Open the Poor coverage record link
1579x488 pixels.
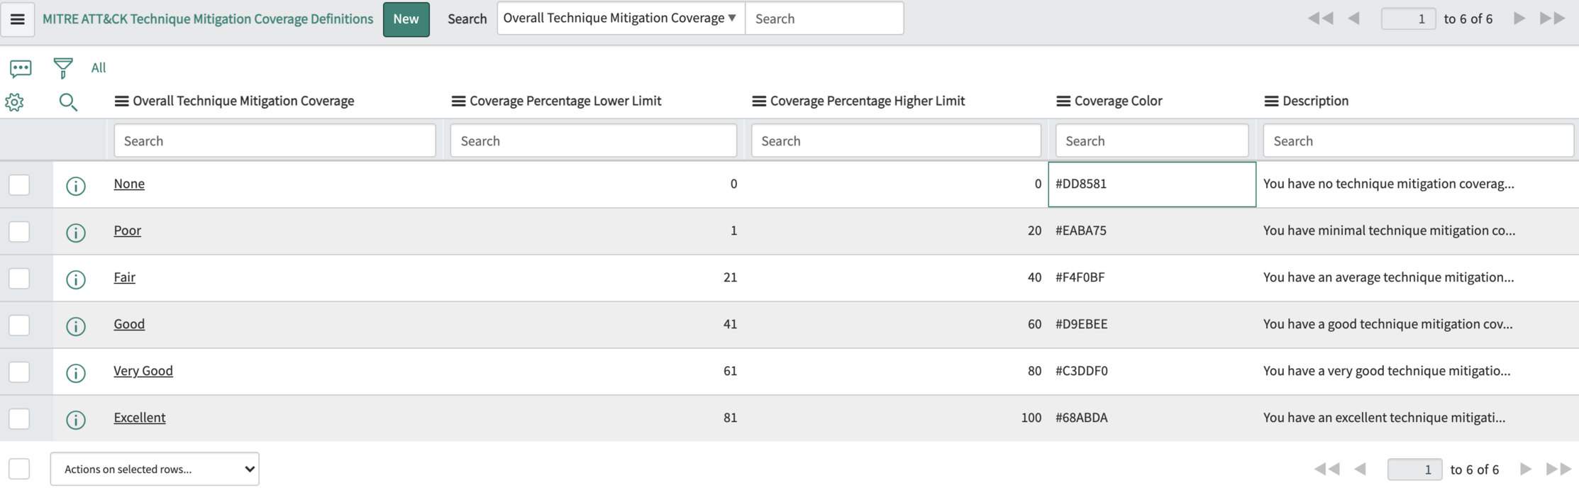click(128, 231)
